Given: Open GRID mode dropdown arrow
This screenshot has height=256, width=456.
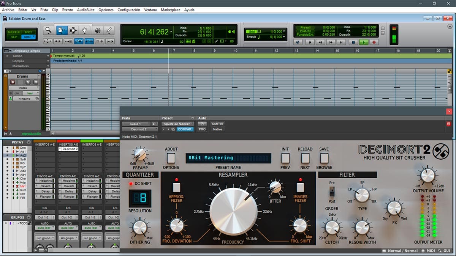Looking at the screenshot, I should [x=33, y=37].
